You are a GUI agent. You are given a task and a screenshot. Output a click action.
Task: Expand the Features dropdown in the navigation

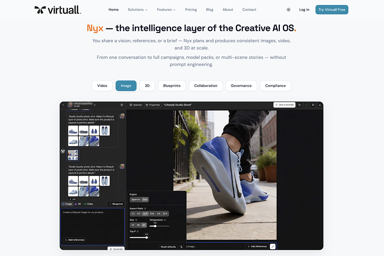click(166, 10)
